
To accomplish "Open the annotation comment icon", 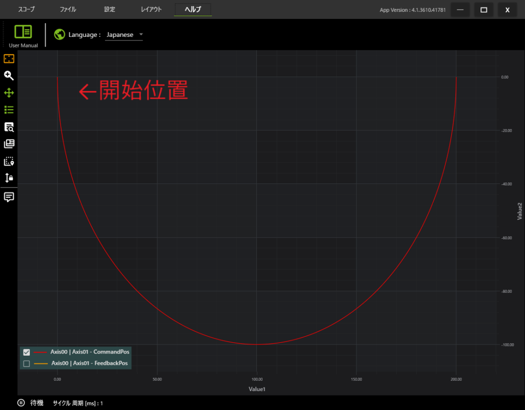I will point(9,197).
